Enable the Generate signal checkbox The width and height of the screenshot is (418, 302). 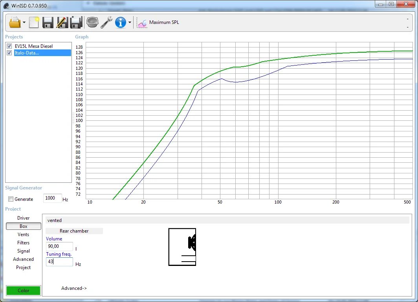coord(11,199)
